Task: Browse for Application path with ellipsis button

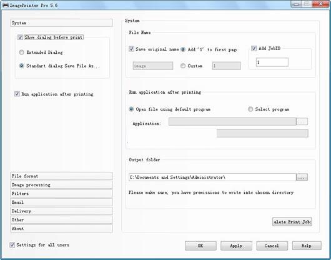Action: pos(302,121)
